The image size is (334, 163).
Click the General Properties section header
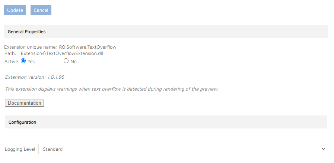pos(27,32)
